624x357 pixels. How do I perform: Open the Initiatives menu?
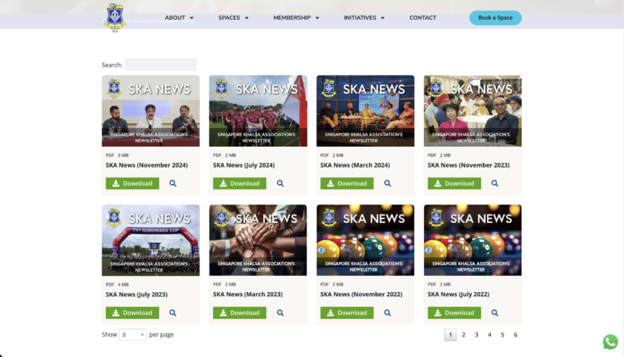[x=364, y=18]
